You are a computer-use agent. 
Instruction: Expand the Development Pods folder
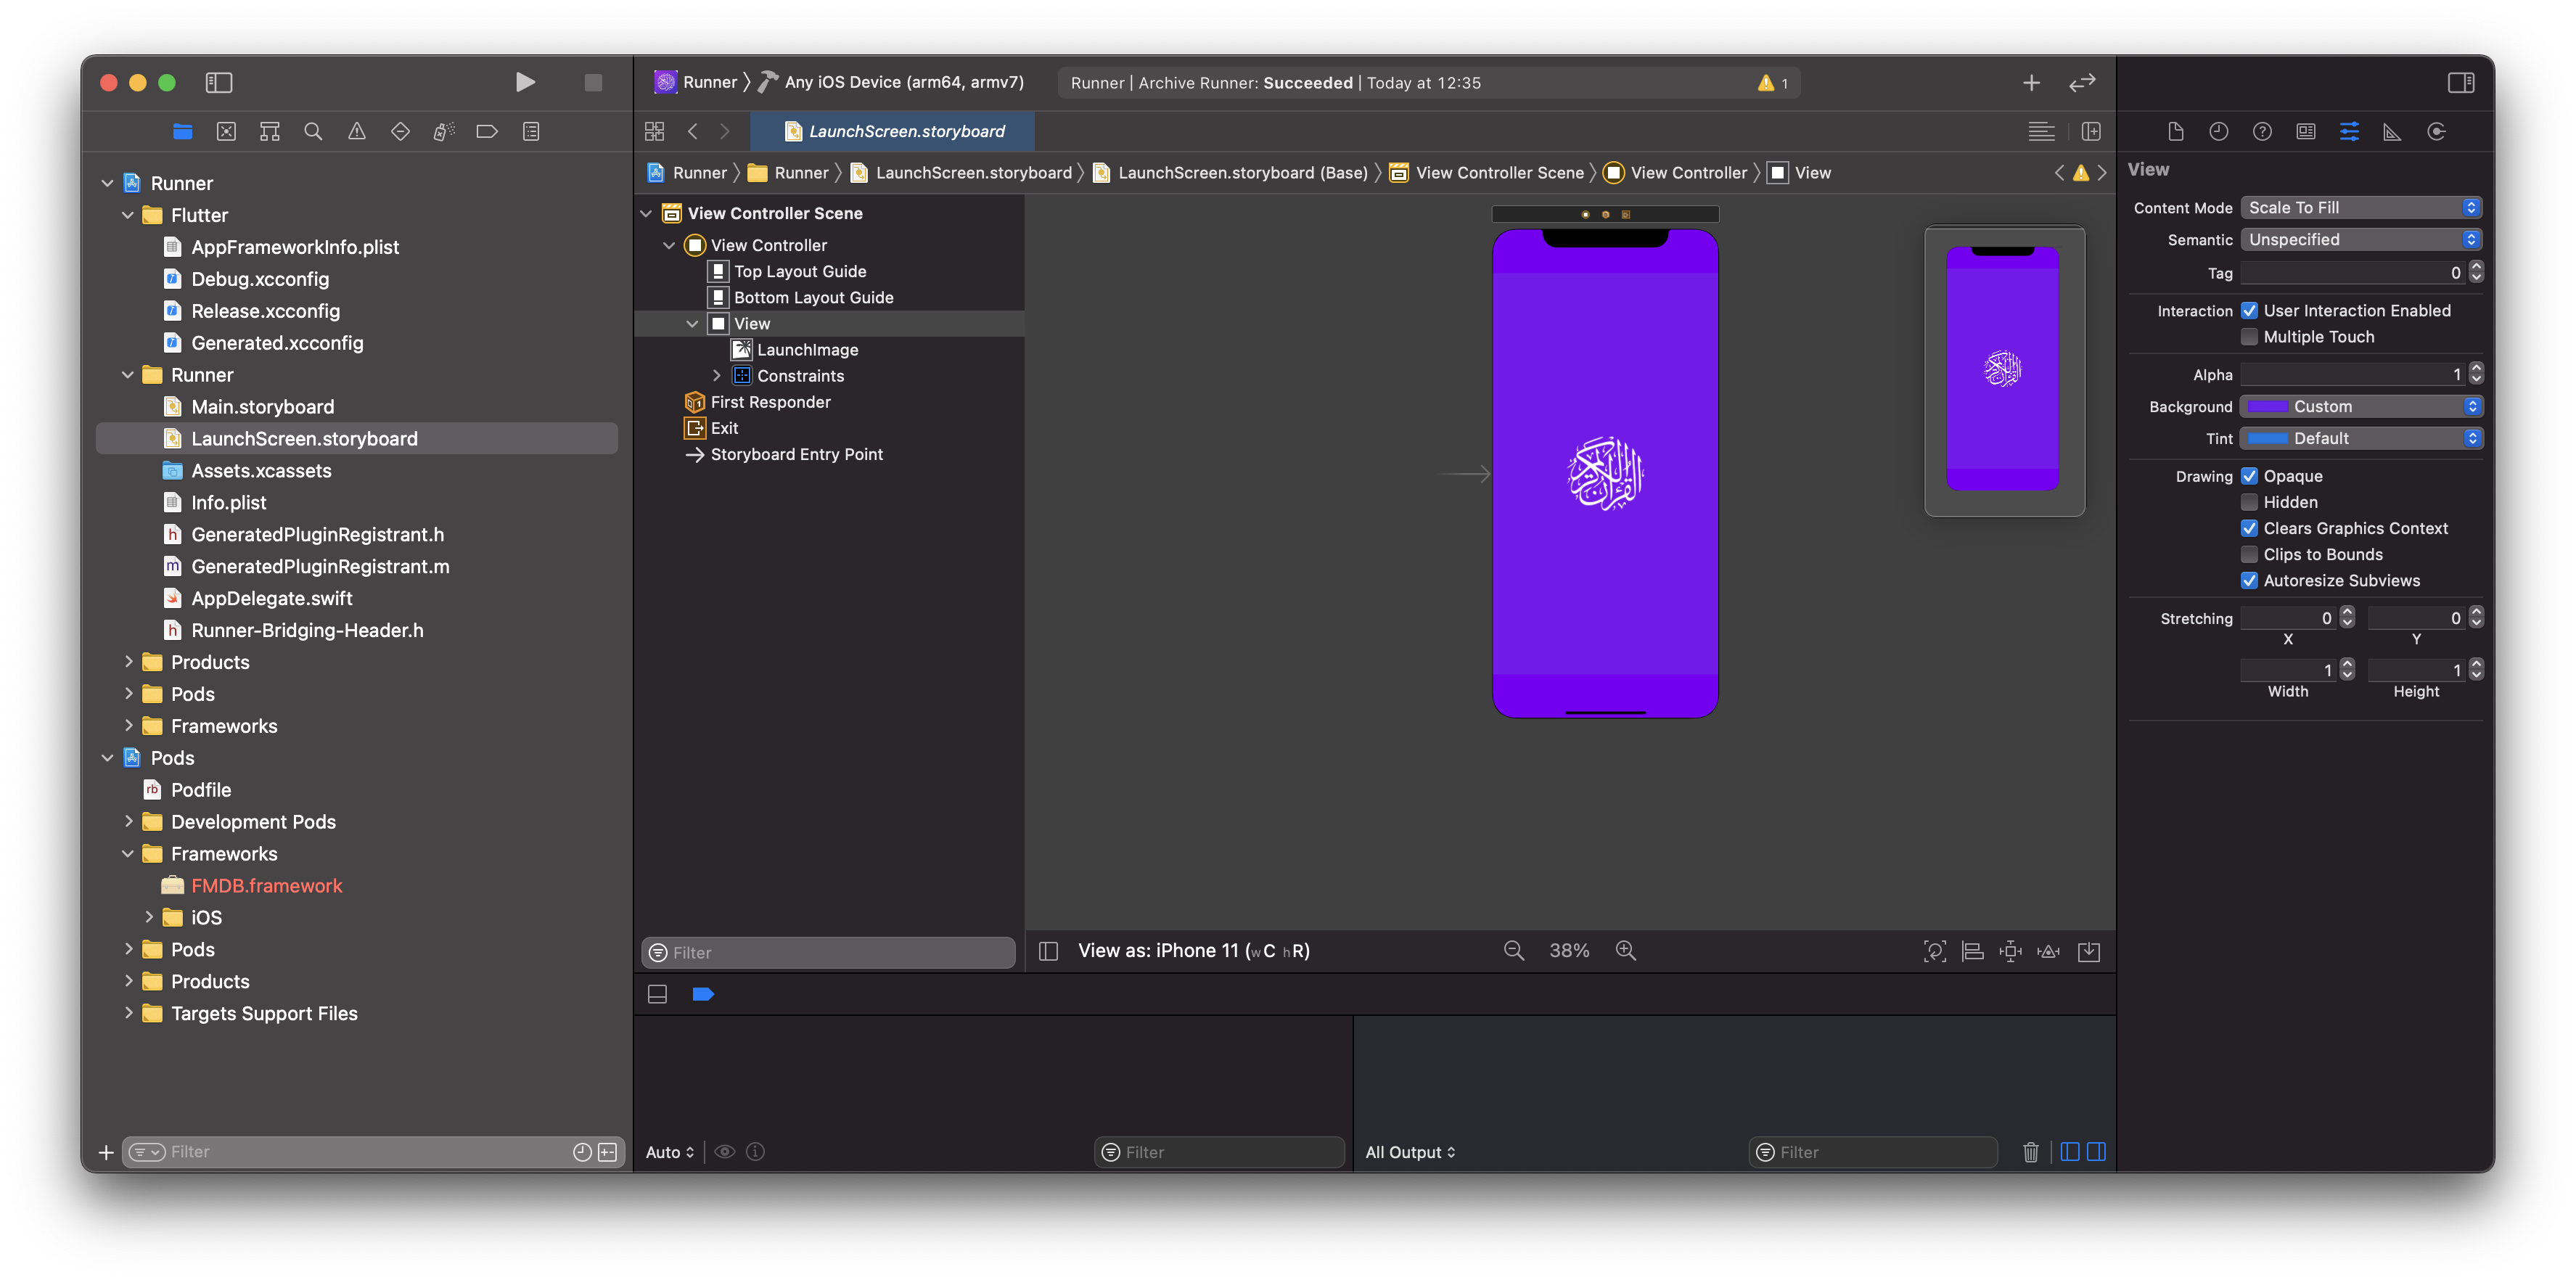(x=128, y=822)
